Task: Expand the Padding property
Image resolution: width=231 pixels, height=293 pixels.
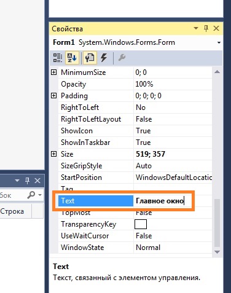Action: (x=53, y=95)
